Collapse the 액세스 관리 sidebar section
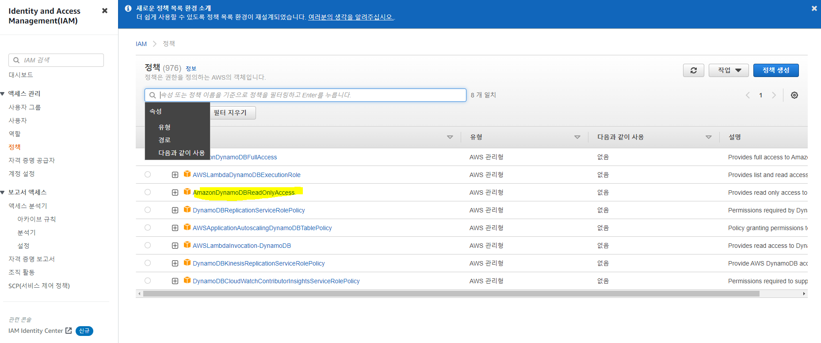 [x=3, y=94]
